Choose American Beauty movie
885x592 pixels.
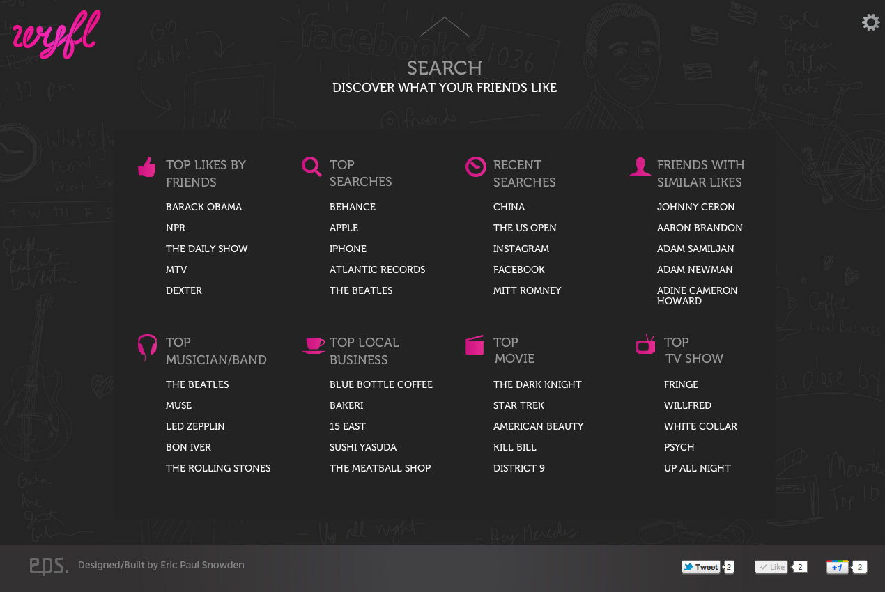click(x=539, y=426)
